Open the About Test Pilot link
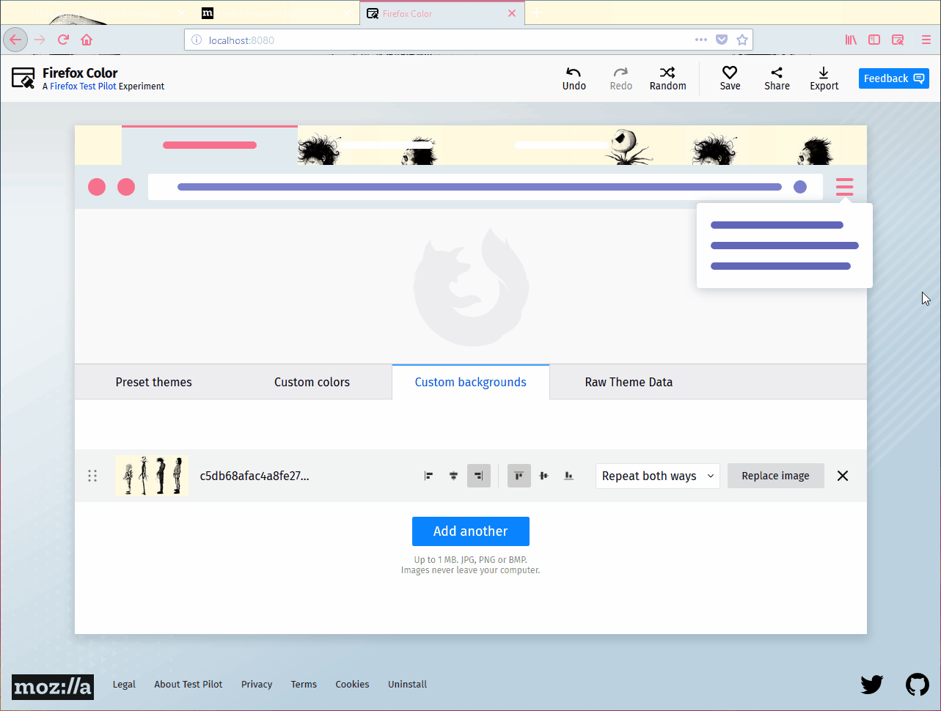The height and width of the screenshot is (711, 941). pos(188,684)
